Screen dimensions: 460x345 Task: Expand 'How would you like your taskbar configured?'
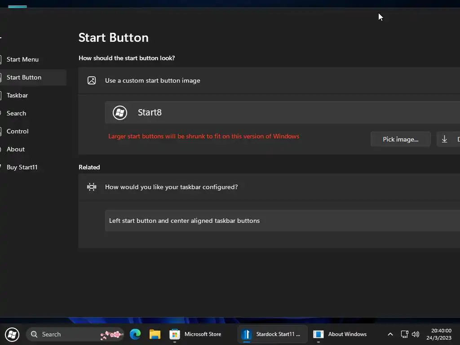(x=269, y=187)
